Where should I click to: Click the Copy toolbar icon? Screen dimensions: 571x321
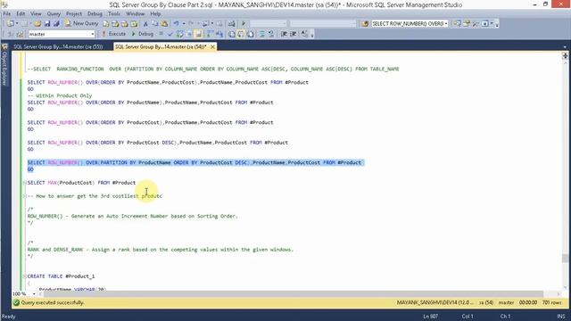(154, 24)
